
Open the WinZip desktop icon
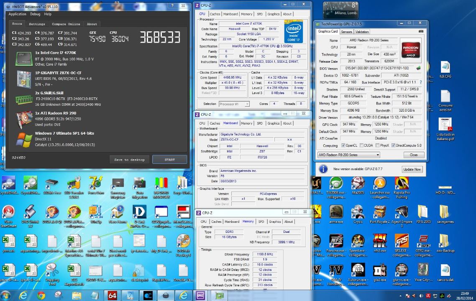coord(96,214)
